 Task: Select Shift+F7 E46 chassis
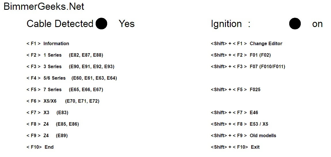point(234,113)
